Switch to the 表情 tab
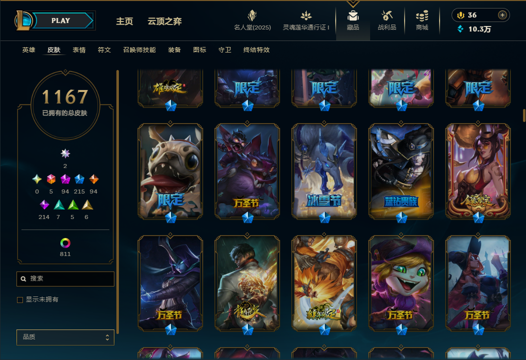Viewport: 526px width, 360px height. [x=79, y=49]
